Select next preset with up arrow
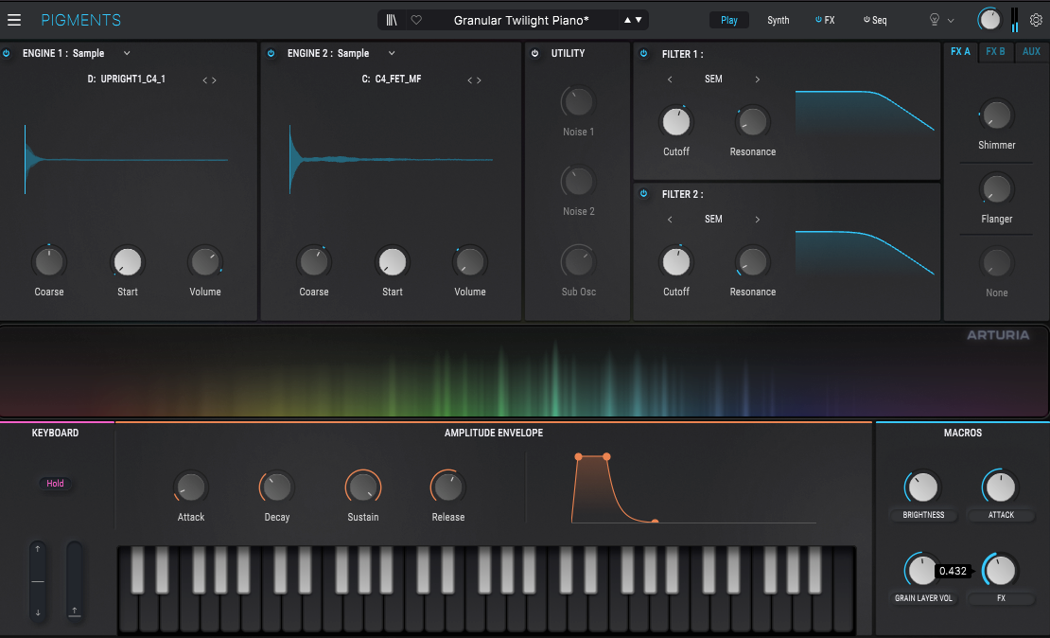 [627, 20]
